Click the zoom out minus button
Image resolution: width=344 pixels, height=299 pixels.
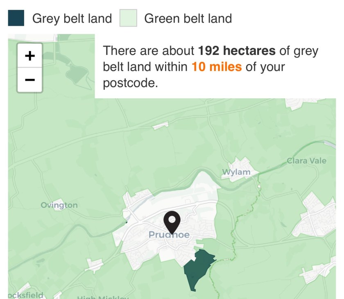[x=29, y=79]
